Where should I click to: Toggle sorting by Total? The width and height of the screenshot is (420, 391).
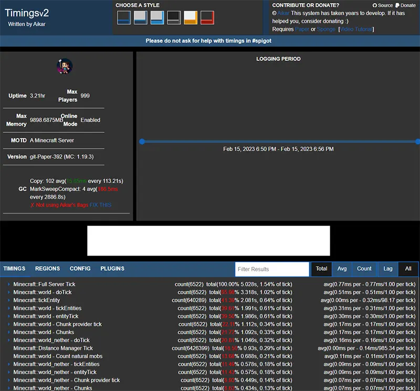point(321,269)
